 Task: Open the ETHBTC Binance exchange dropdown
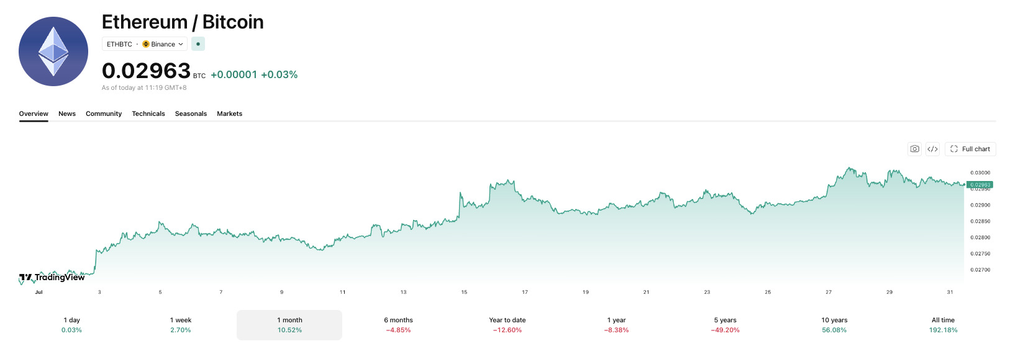[145, 44]
